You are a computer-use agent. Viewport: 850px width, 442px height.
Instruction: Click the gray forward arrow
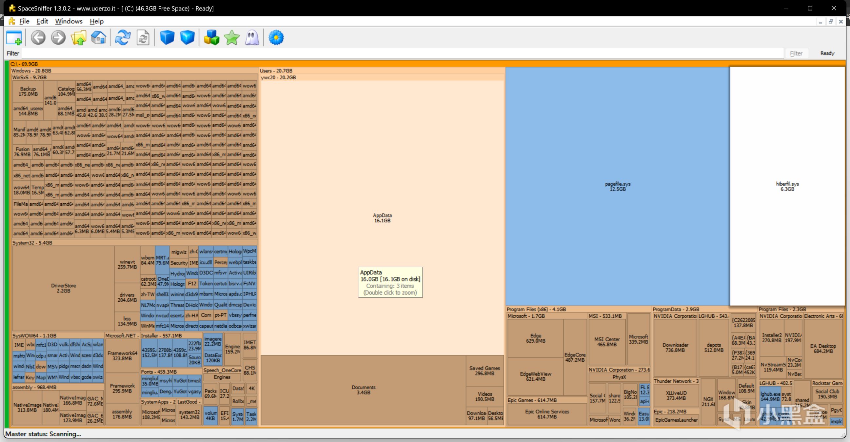coord(58,38)
